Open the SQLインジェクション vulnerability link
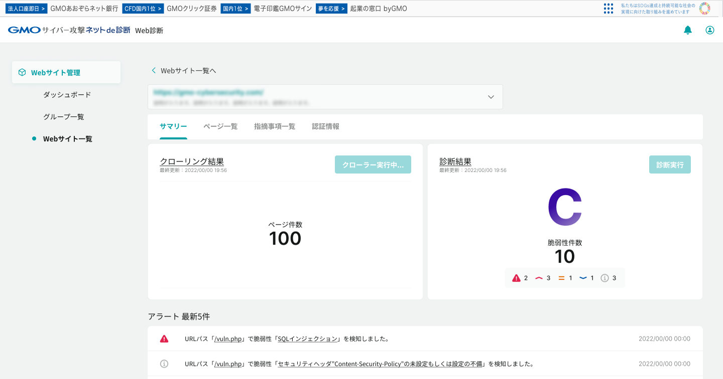 [308, 339]
